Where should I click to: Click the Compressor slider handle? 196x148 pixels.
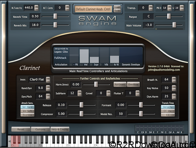click(82, 114)
